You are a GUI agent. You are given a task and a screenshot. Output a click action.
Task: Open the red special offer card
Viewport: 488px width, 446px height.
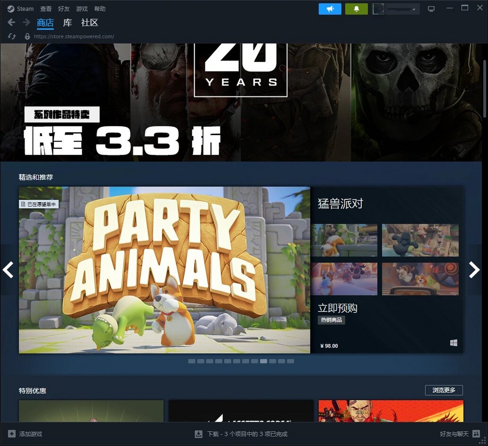click(391, 411)
